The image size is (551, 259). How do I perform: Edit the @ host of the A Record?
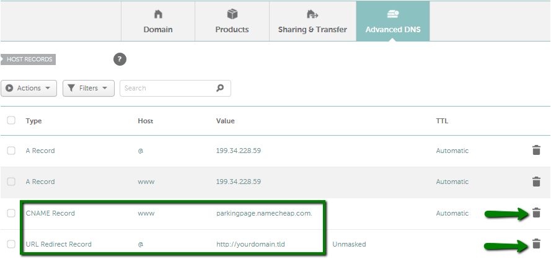(141, 151)
